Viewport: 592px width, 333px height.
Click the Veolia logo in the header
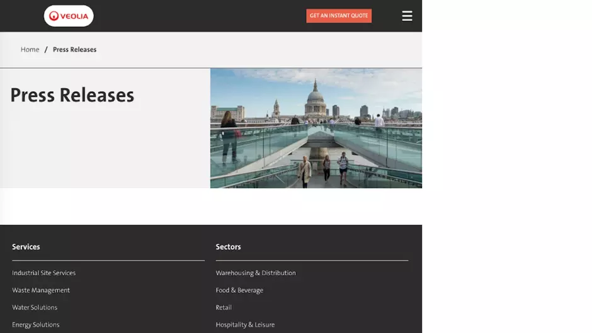[x=69, y=16]
